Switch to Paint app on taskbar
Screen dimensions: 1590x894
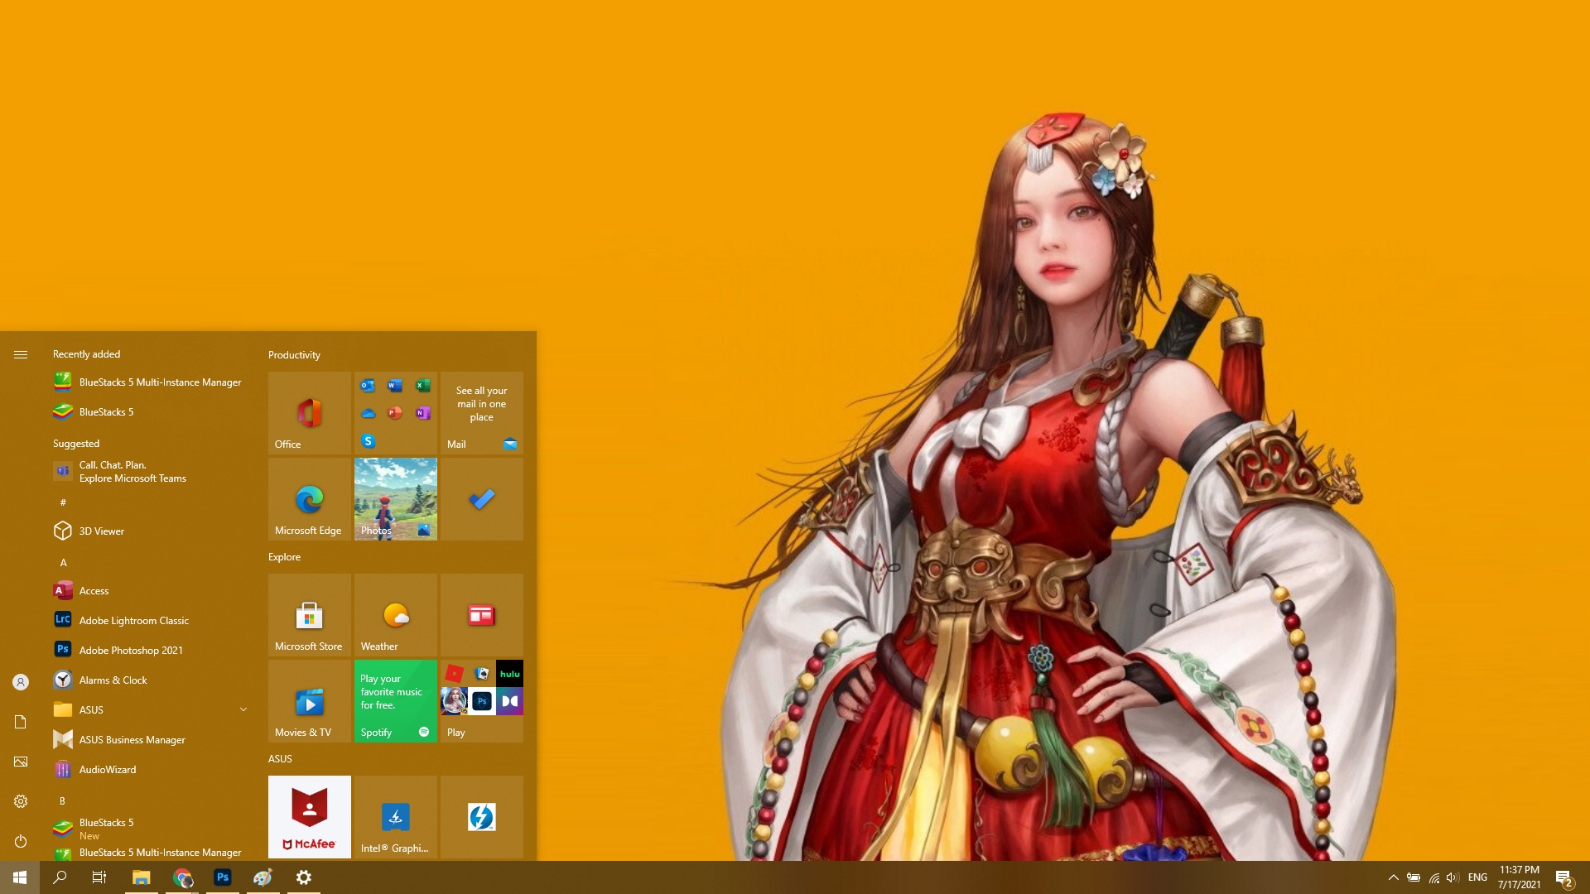point(263,877)
